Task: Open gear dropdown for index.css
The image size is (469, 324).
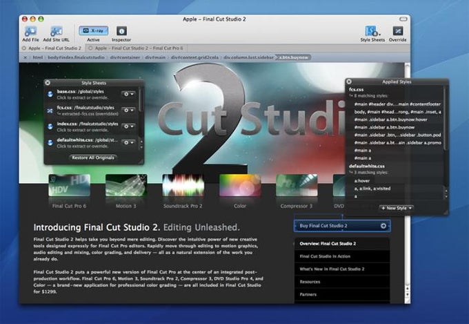Action: 128,126
